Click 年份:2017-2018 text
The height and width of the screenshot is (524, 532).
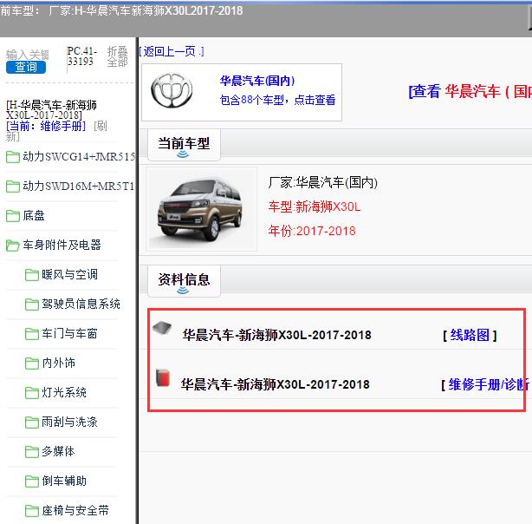coord(312,231)
